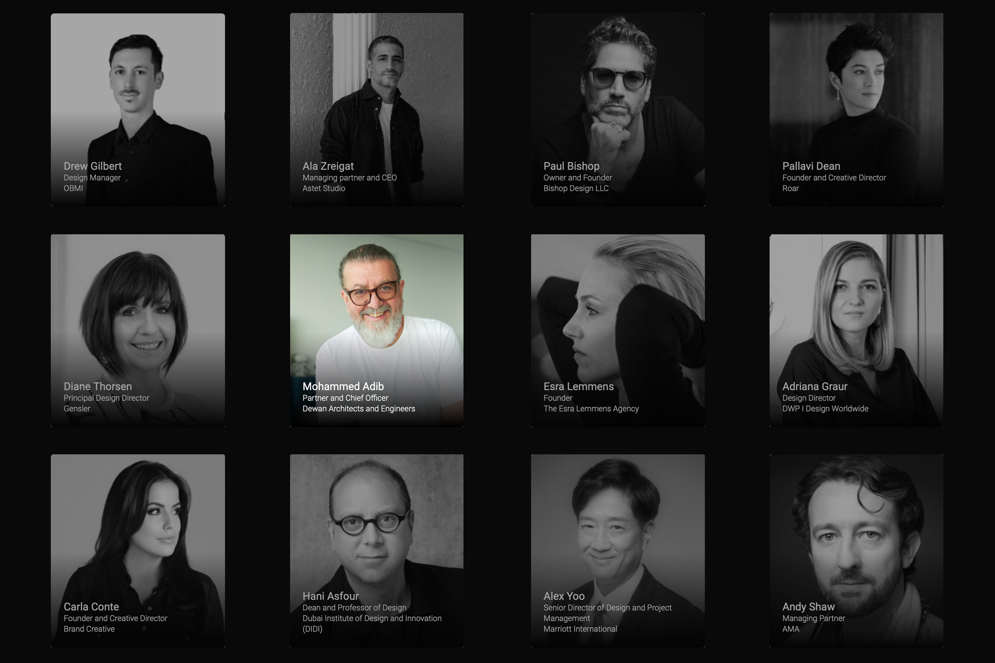View Diane Thorsen's portrait card
995x663 pixels.
pos(138,330)
